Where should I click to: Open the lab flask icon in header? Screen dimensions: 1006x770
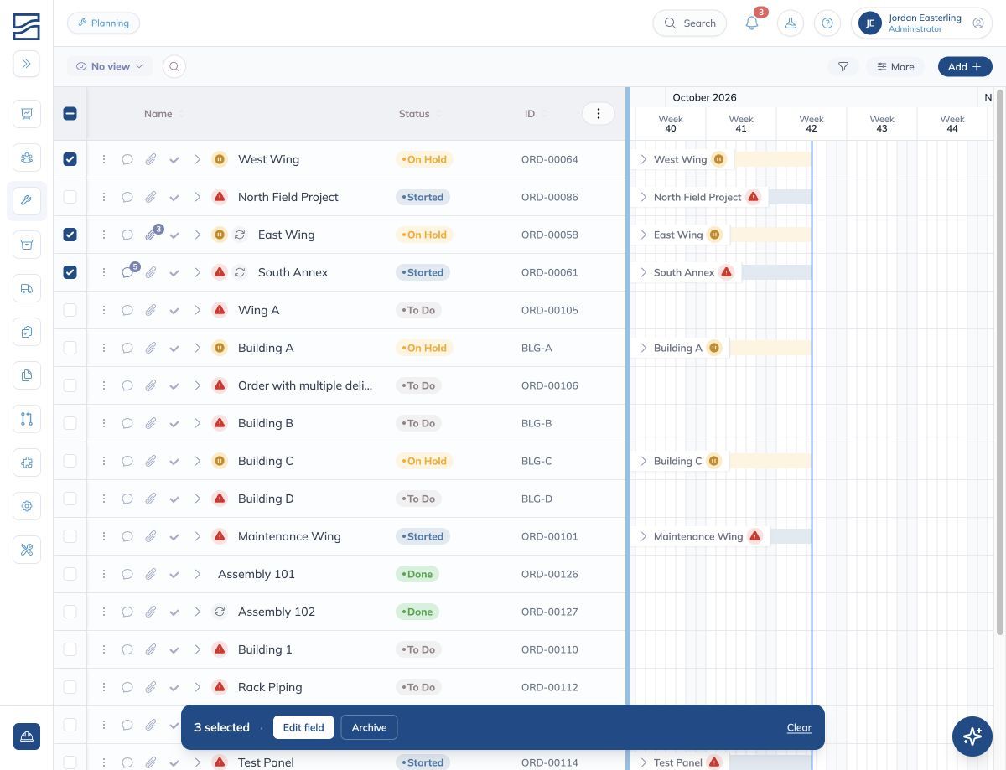point(790,23)
